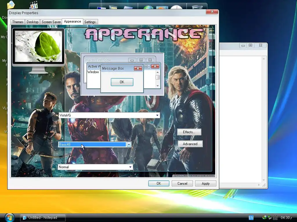This screenshot has height=222, width=297.
Task: Click the Untitled - Notepad taskbar button
Action: click(43, 218)
